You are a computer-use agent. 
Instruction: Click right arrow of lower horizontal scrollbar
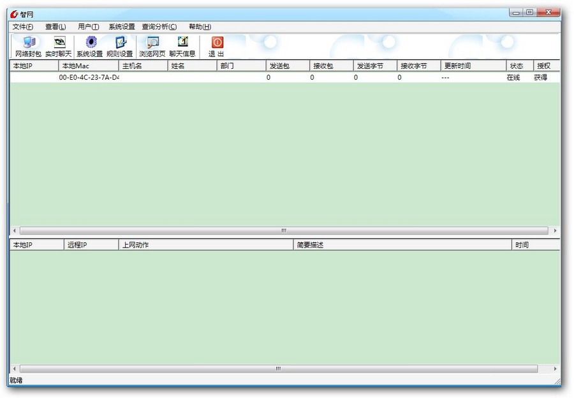[556, 369]
